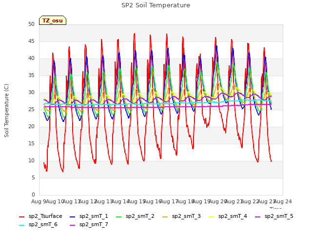
Task: Click the Aug 12 x-axis date label
Action: (x=88, y=201)
